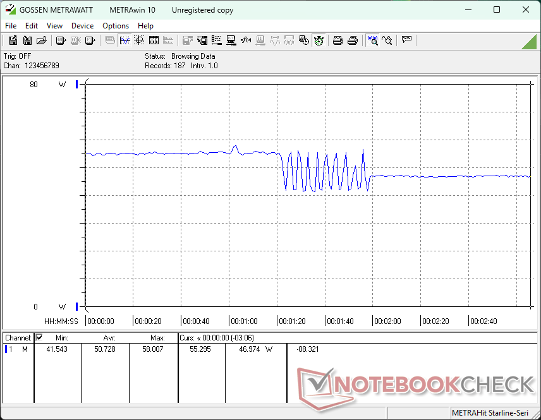Click the Max value 58.007

pos(153,349)
